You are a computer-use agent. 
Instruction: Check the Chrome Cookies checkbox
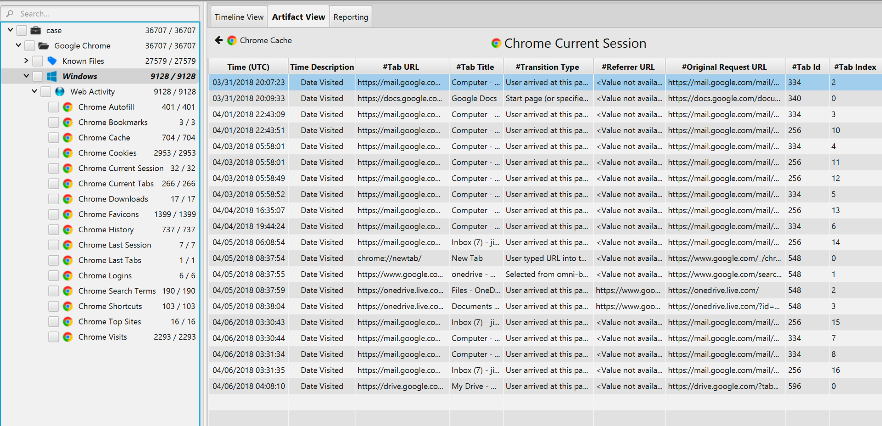click(54, 153)
